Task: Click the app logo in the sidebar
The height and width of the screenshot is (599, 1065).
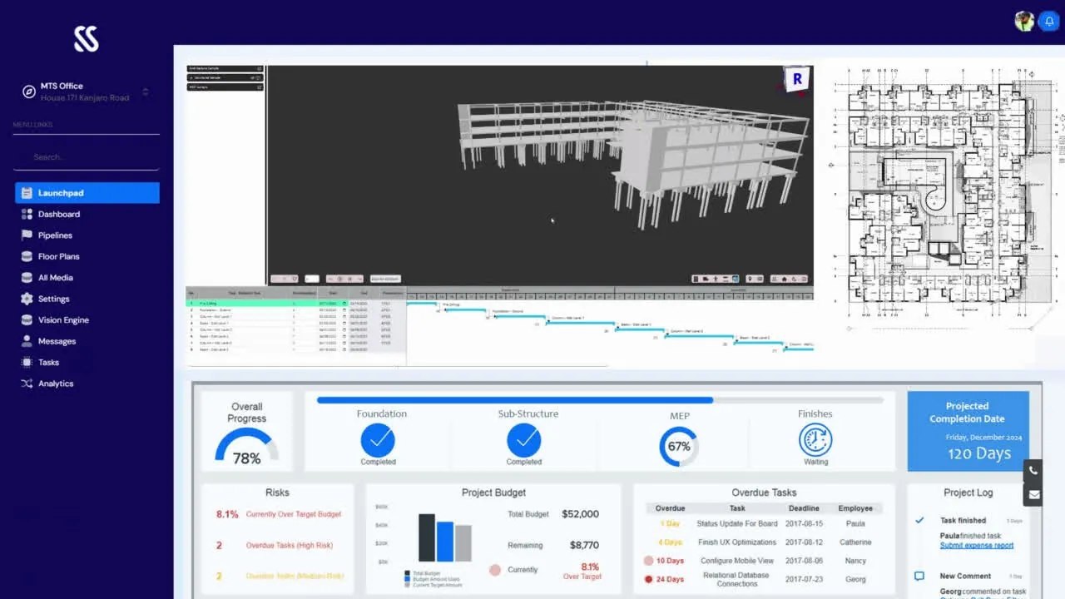Action: click(x=87, y=38)
